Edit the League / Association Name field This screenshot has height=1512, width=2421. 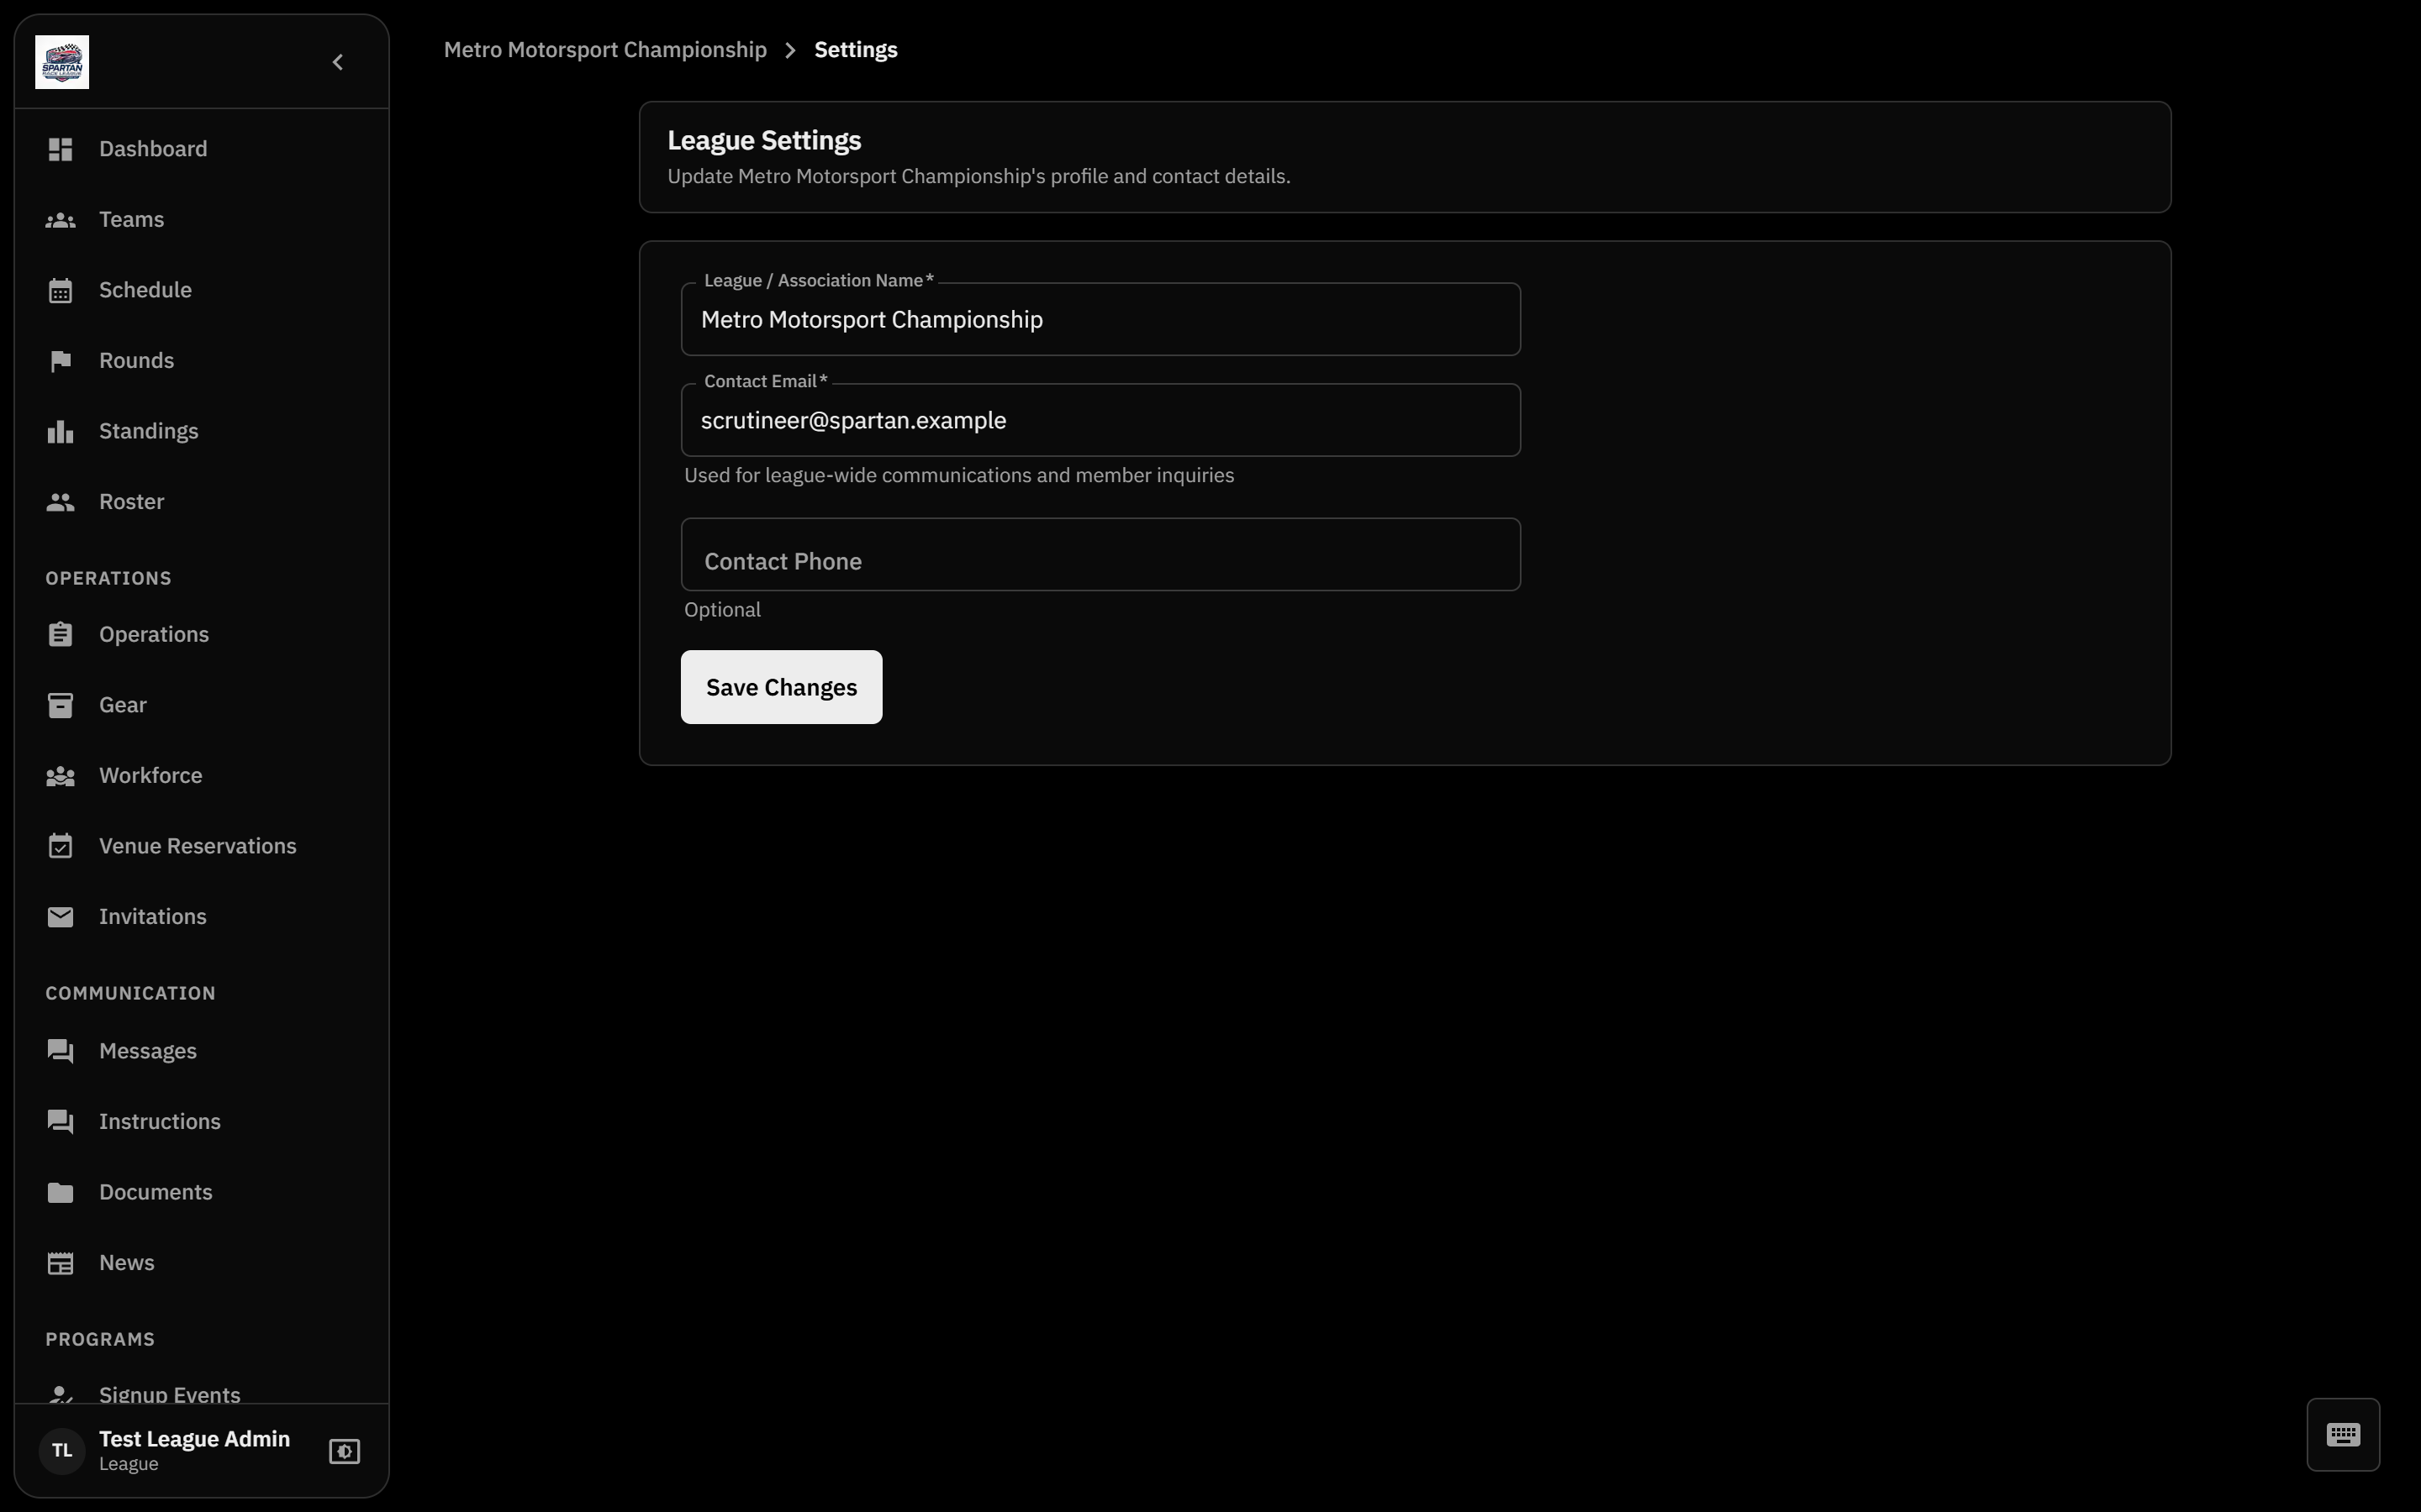(x=1100, y=319)
